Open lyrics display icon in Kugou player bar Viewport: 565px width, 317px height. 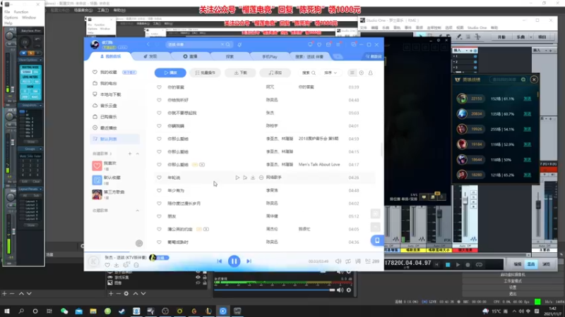click(x=358, y=261)
